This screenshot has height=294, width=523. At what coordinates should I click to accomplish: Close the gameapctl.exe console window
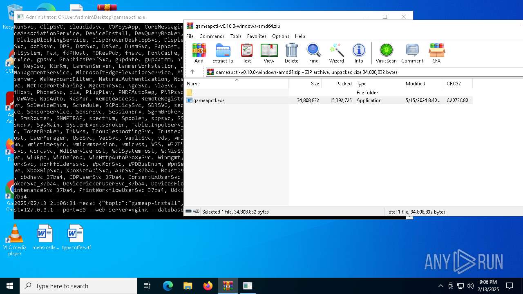tap(403, 17)
